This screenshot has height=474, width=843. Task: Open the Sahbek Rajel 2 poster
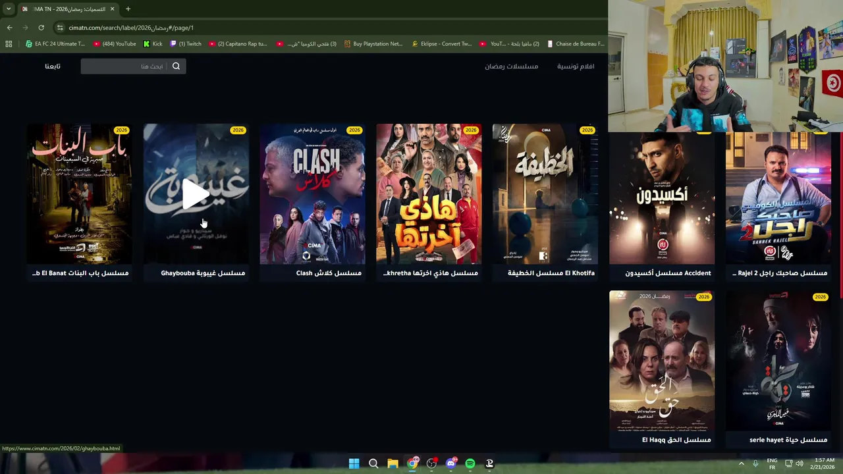778,197
